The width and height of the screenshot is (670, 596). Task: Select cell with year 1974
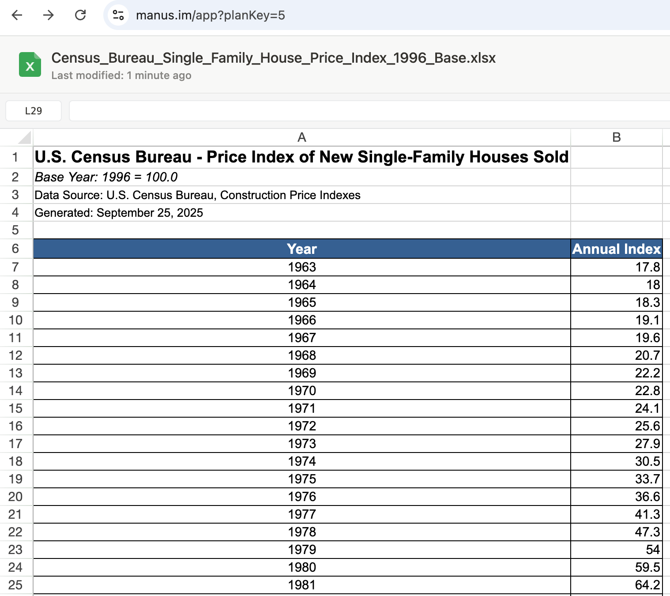(302, 461)
